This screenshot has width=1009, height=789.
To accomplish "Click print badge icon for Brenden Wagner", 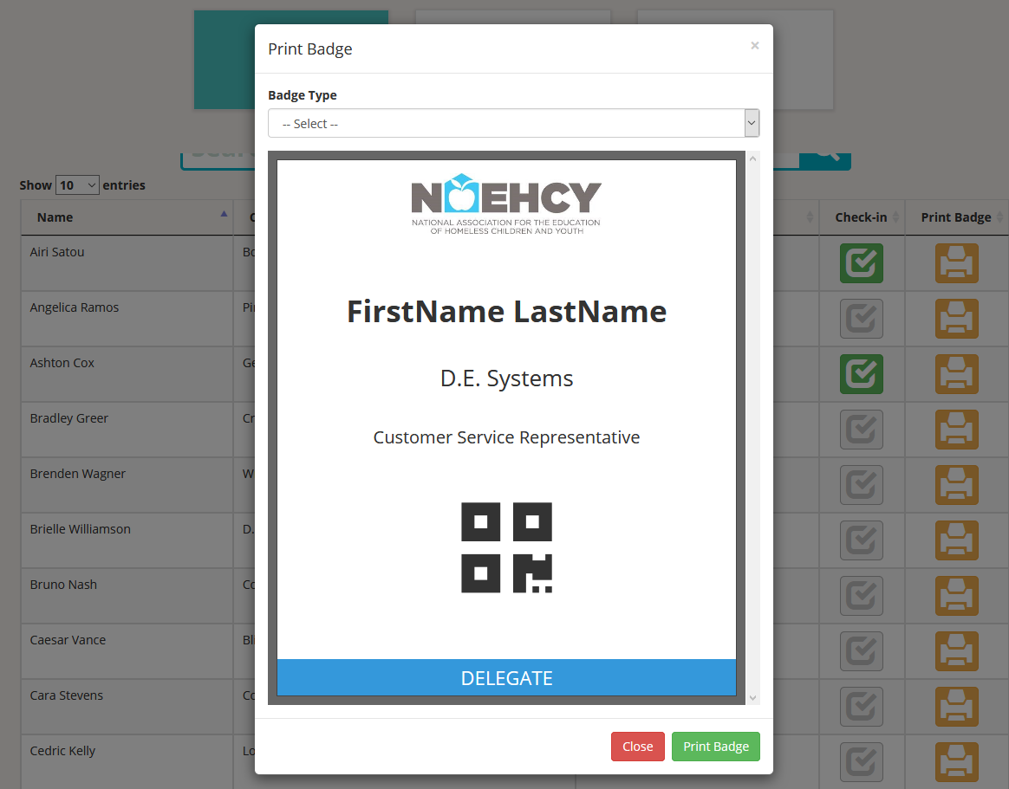I will coord(957,485).
